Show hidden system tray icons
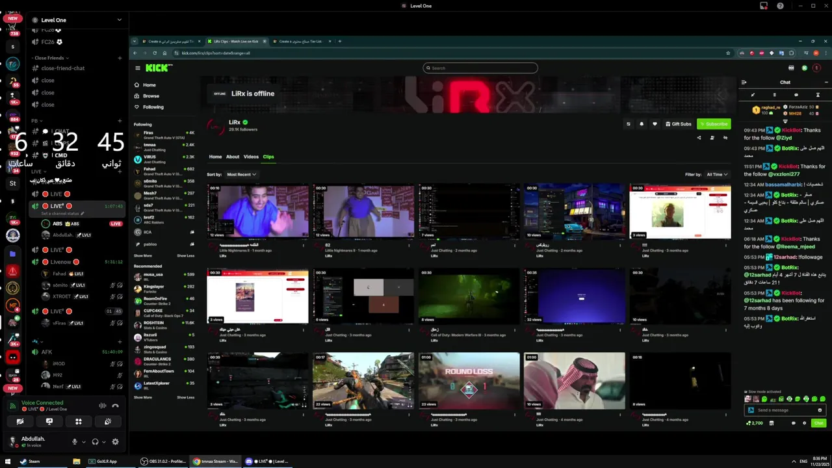This screenshot has width=832, height=468. point(794,461)
